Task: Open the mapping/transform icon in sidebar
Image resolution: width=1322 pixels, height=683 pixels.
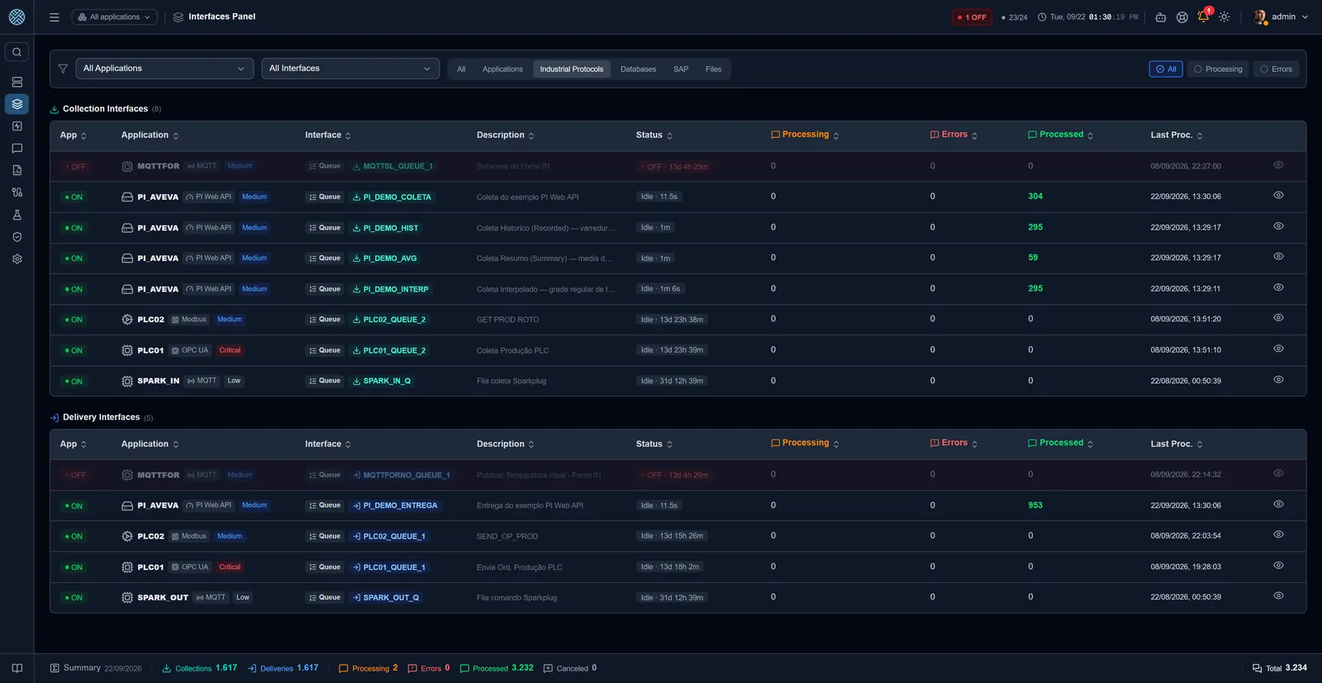Action: [x=17, y=192]
